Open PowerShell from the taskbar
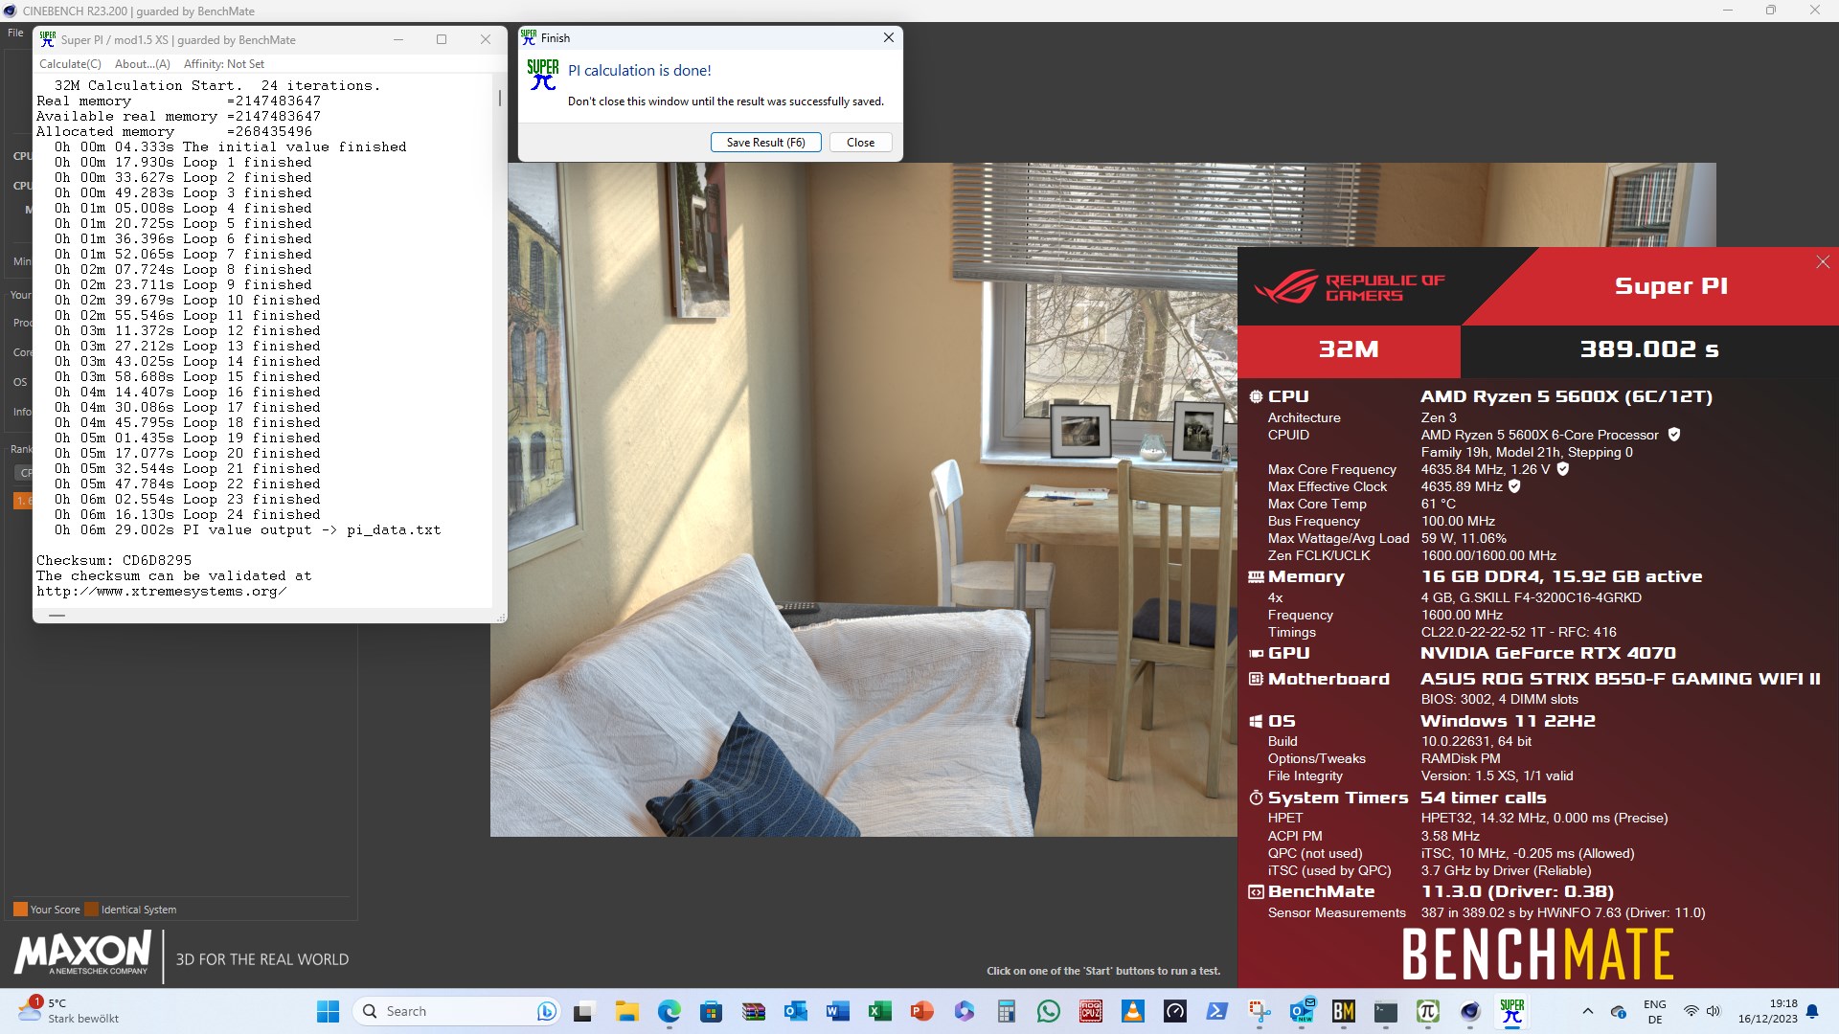 (x=1217, y=1011)
